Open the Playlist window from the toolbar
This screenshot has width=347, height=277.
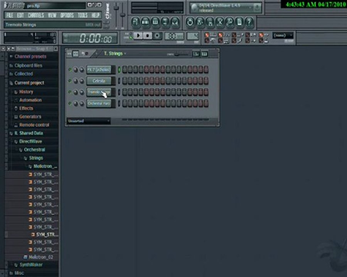pyautogui.click(x=135, y=22)
